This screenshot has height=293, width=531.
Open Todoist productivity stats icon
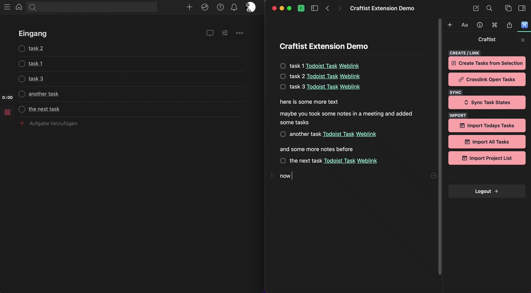[x=205, y=7]
